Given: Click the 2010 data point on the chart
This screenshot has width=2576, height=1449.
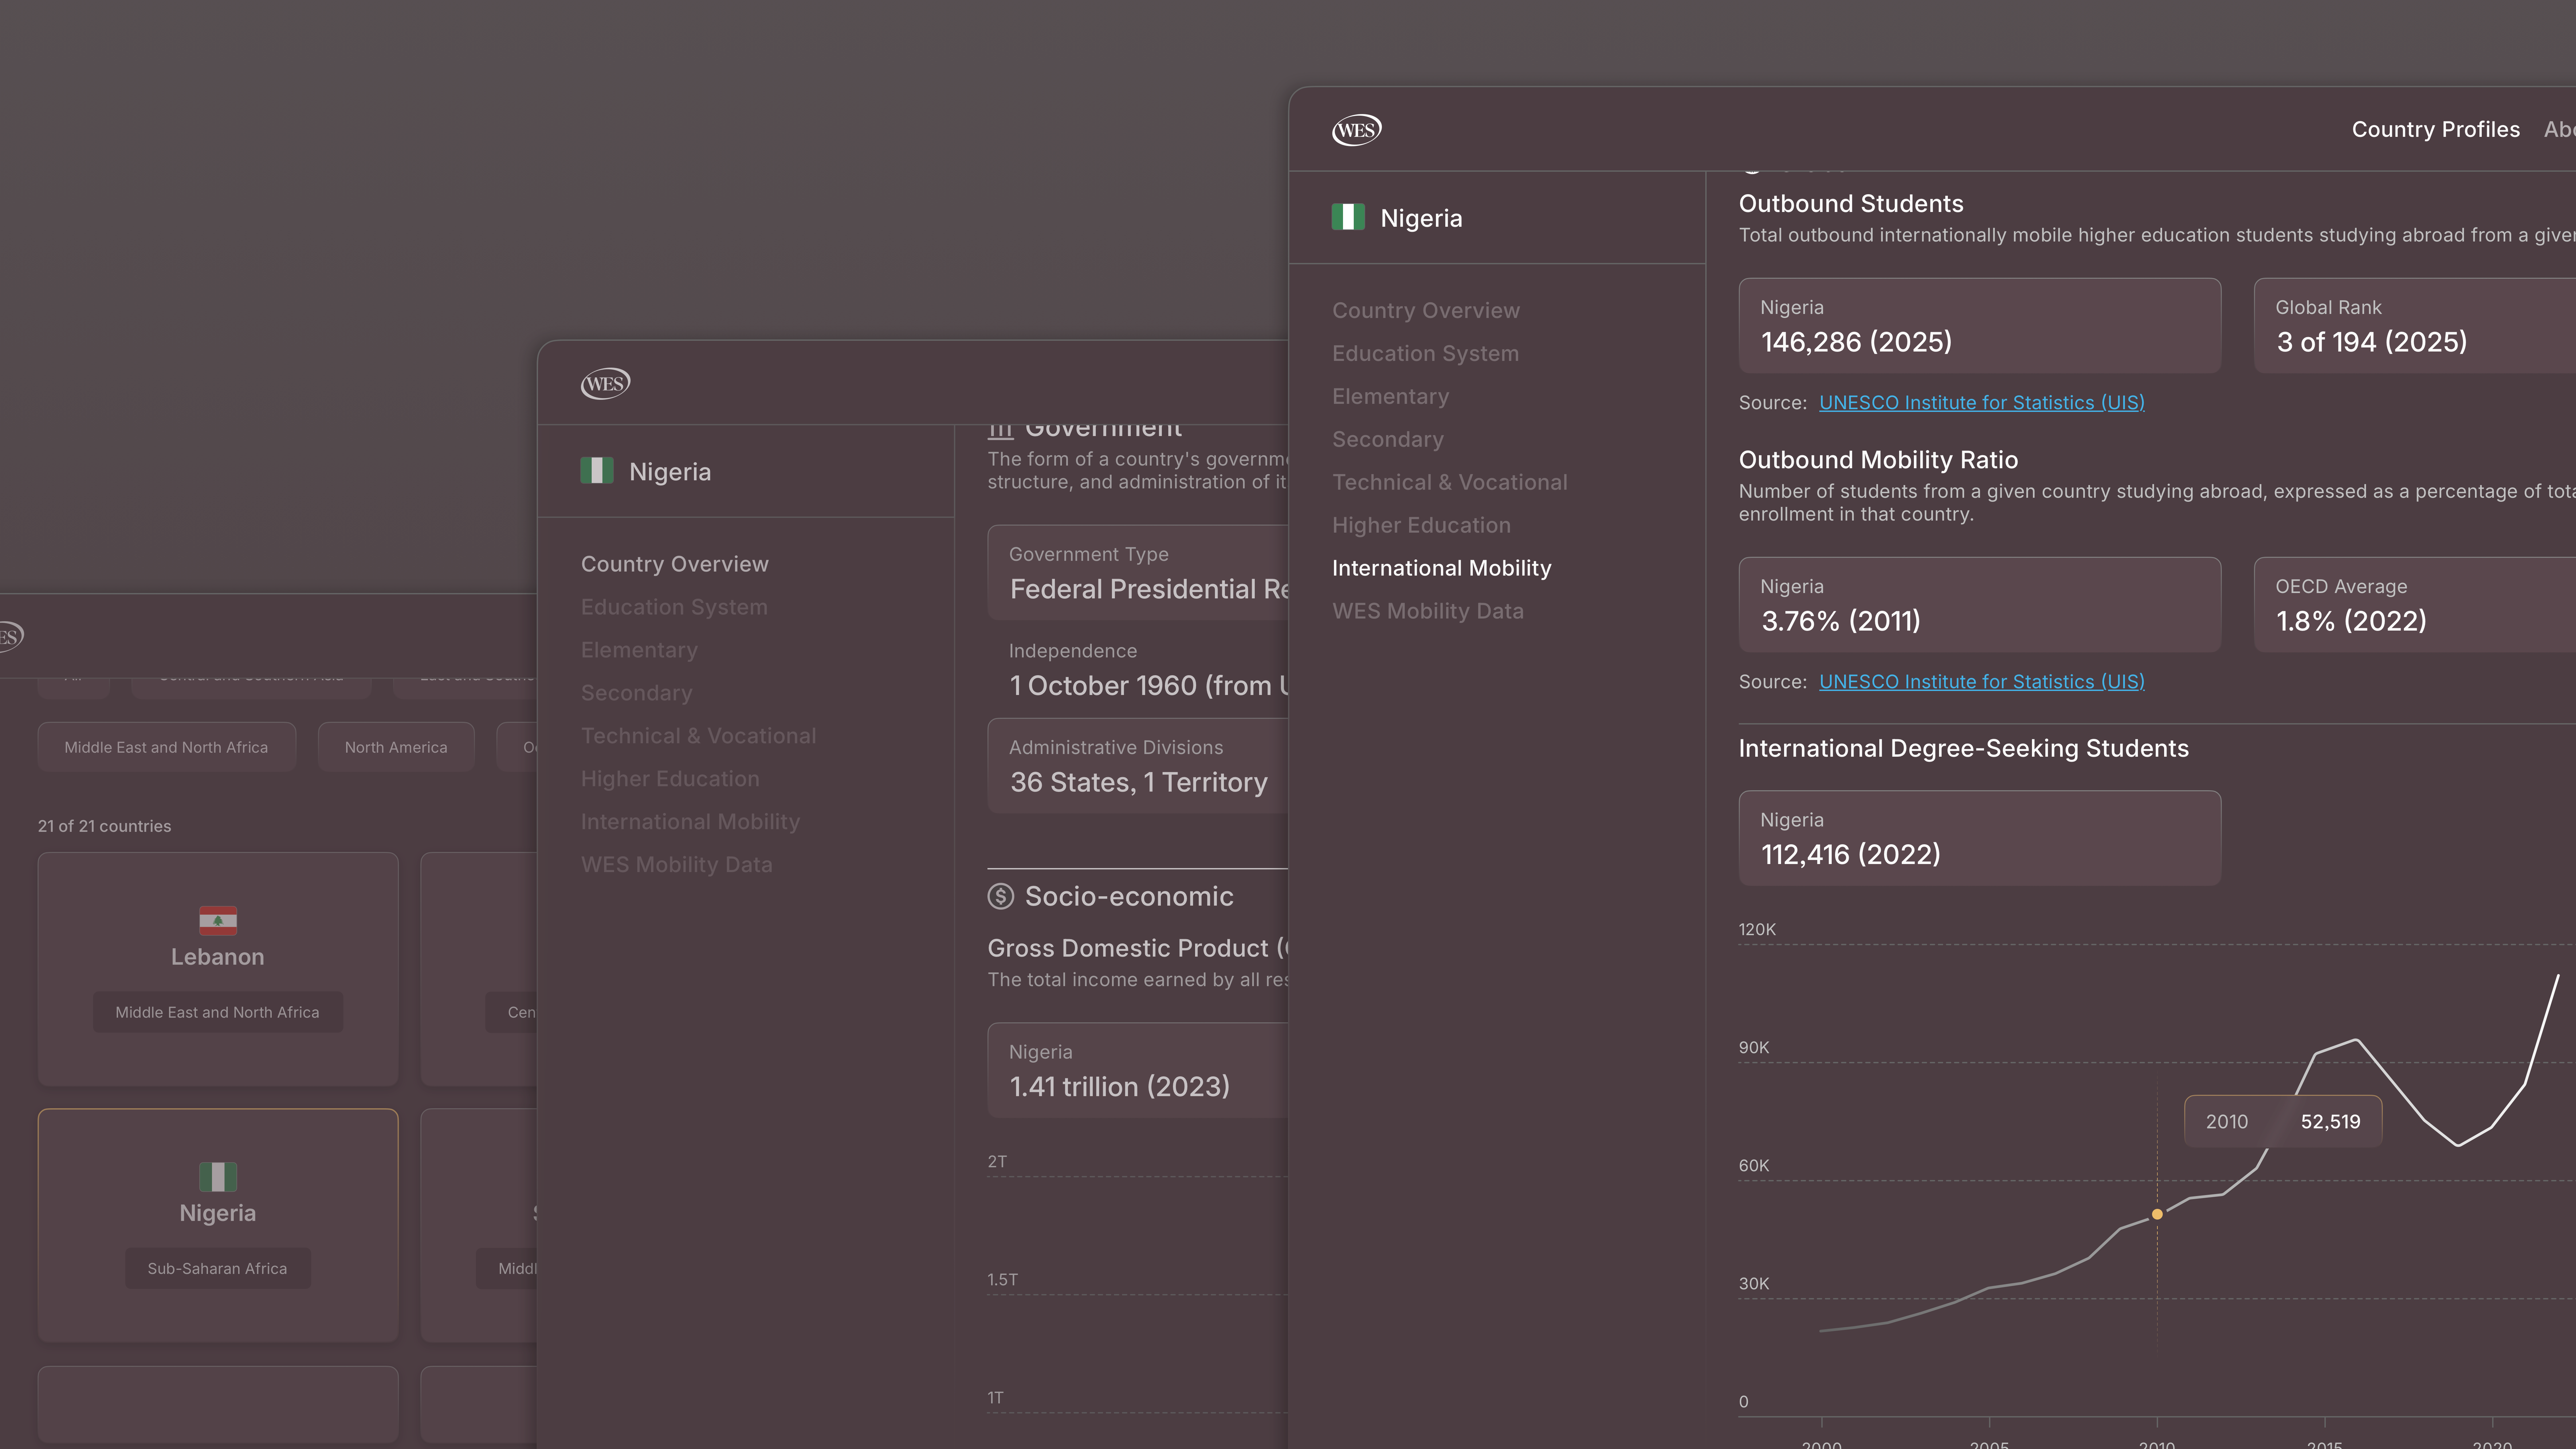Looking at the screenshot, I should point(2157,1214).
